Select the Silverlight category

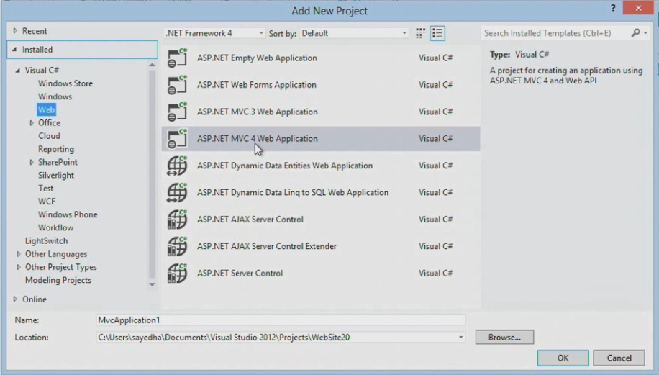point(56,175)
